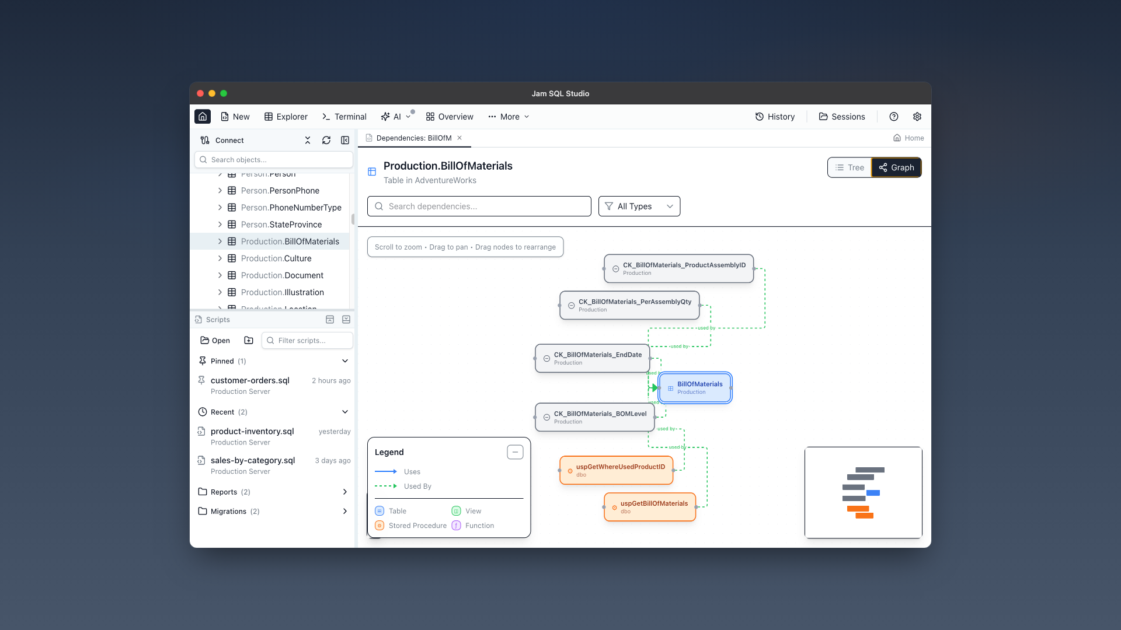This screenshot has width=1121, height=630.
Task: Click Open in the Scripts panel
Action: (x=214, y=340)
